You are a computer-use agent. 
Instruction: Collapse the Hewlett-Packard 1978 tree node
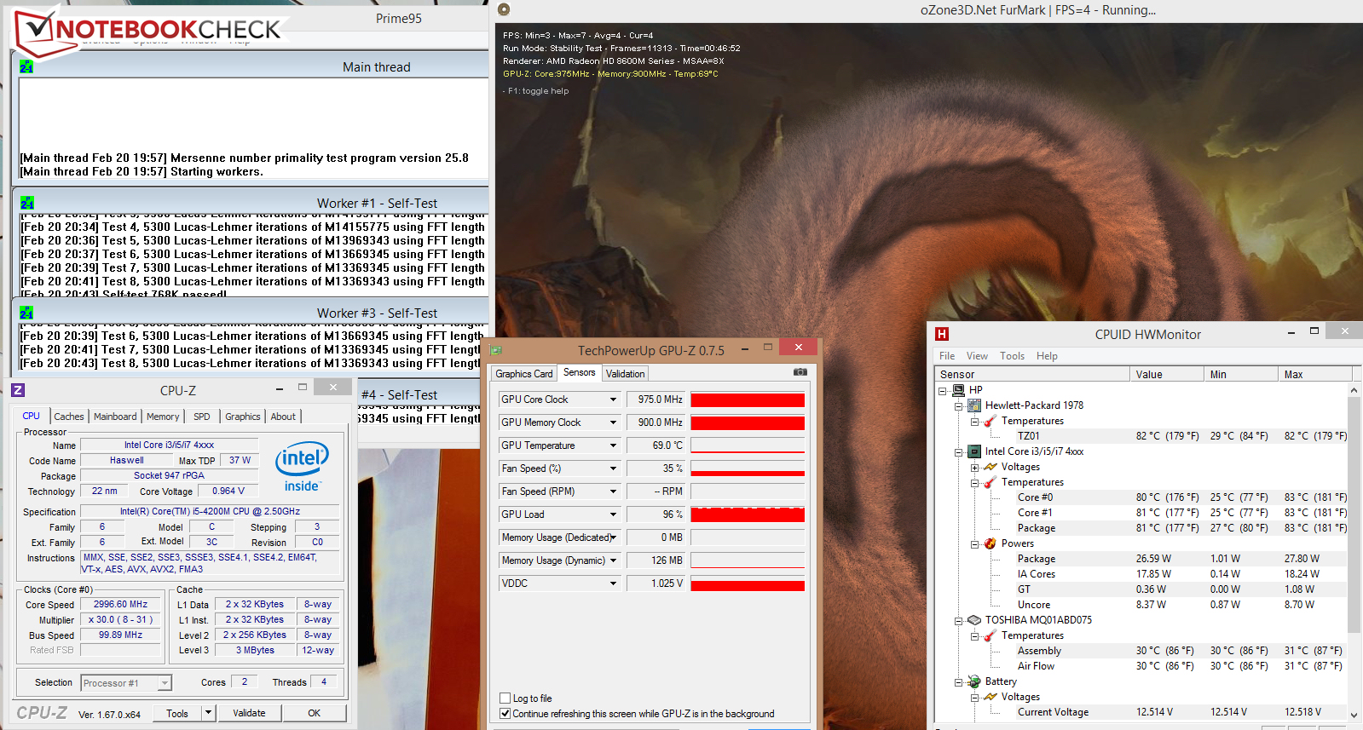click(959, 406)
